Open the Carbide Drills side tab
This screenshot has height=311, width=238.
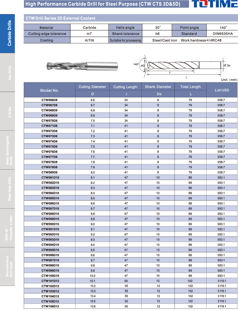tap(7, 33)
